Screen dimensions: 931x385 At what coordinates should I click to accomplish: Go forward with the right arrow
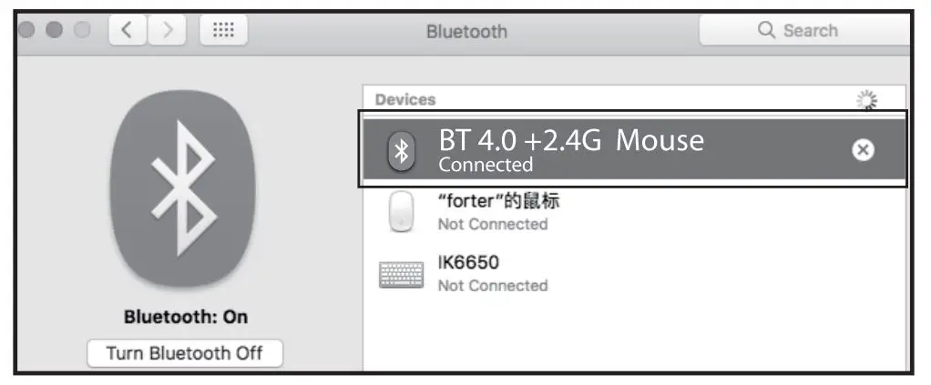click(x=166, y=31)
